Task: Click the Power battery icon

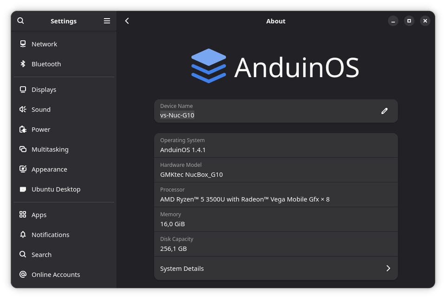Action: pos(23,129)
